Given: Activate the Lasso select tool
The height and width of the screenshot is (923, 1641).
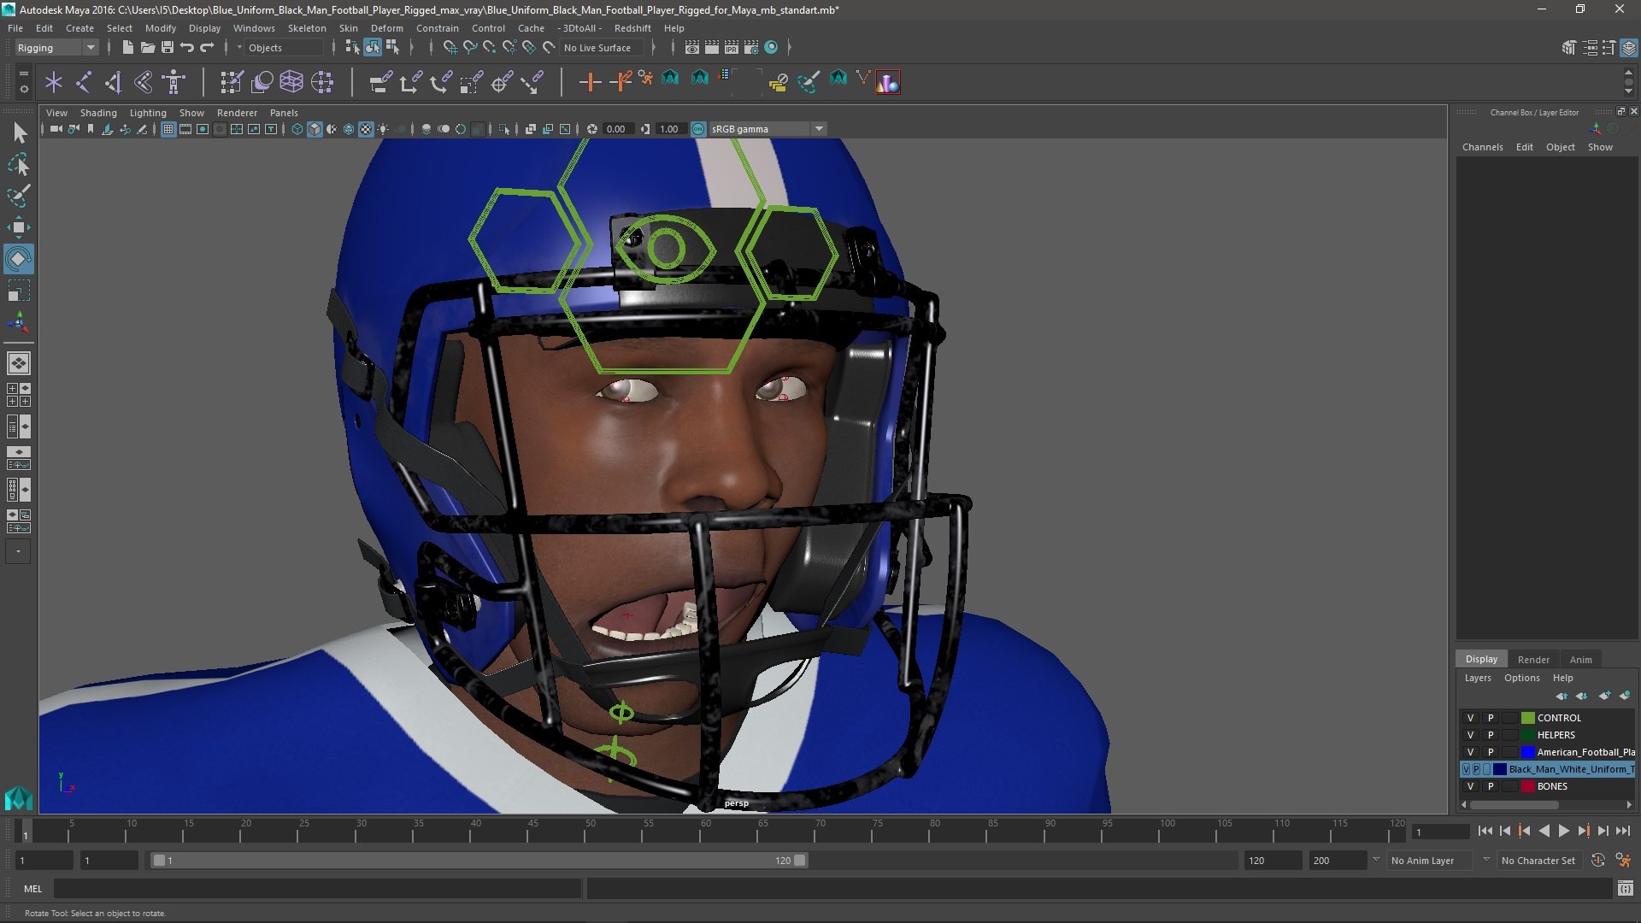Looking at the screenshot, I should tap(19, 164).
